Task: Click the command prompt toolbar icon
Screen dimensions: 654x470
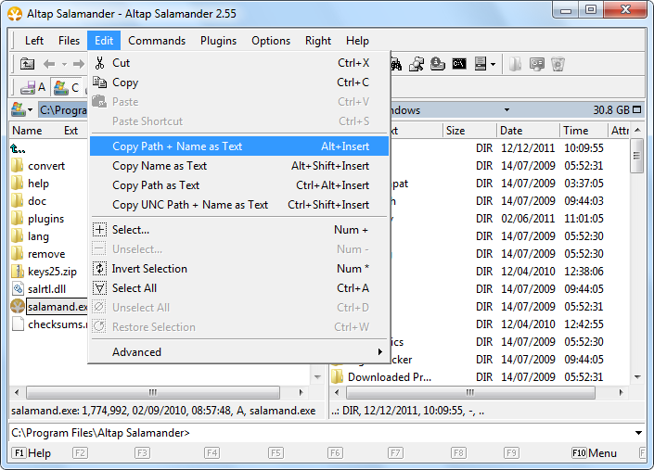Action: click(459, 64)
